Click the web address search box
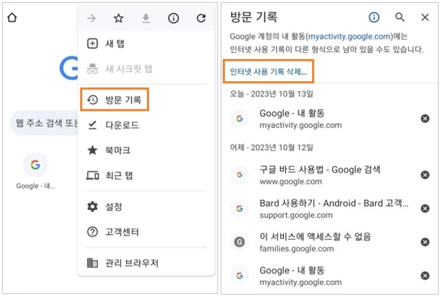This screenshot has width=440, height=296. pos(45,123)
